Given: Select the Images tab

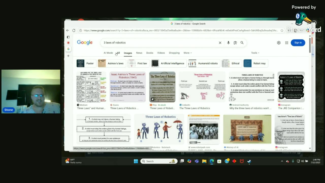Looking at the screenshot, I should [128, 53].
